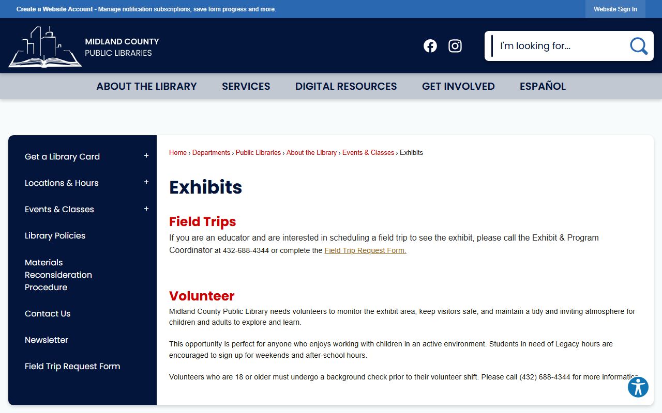Open Contact Us in sidebar

48,313
